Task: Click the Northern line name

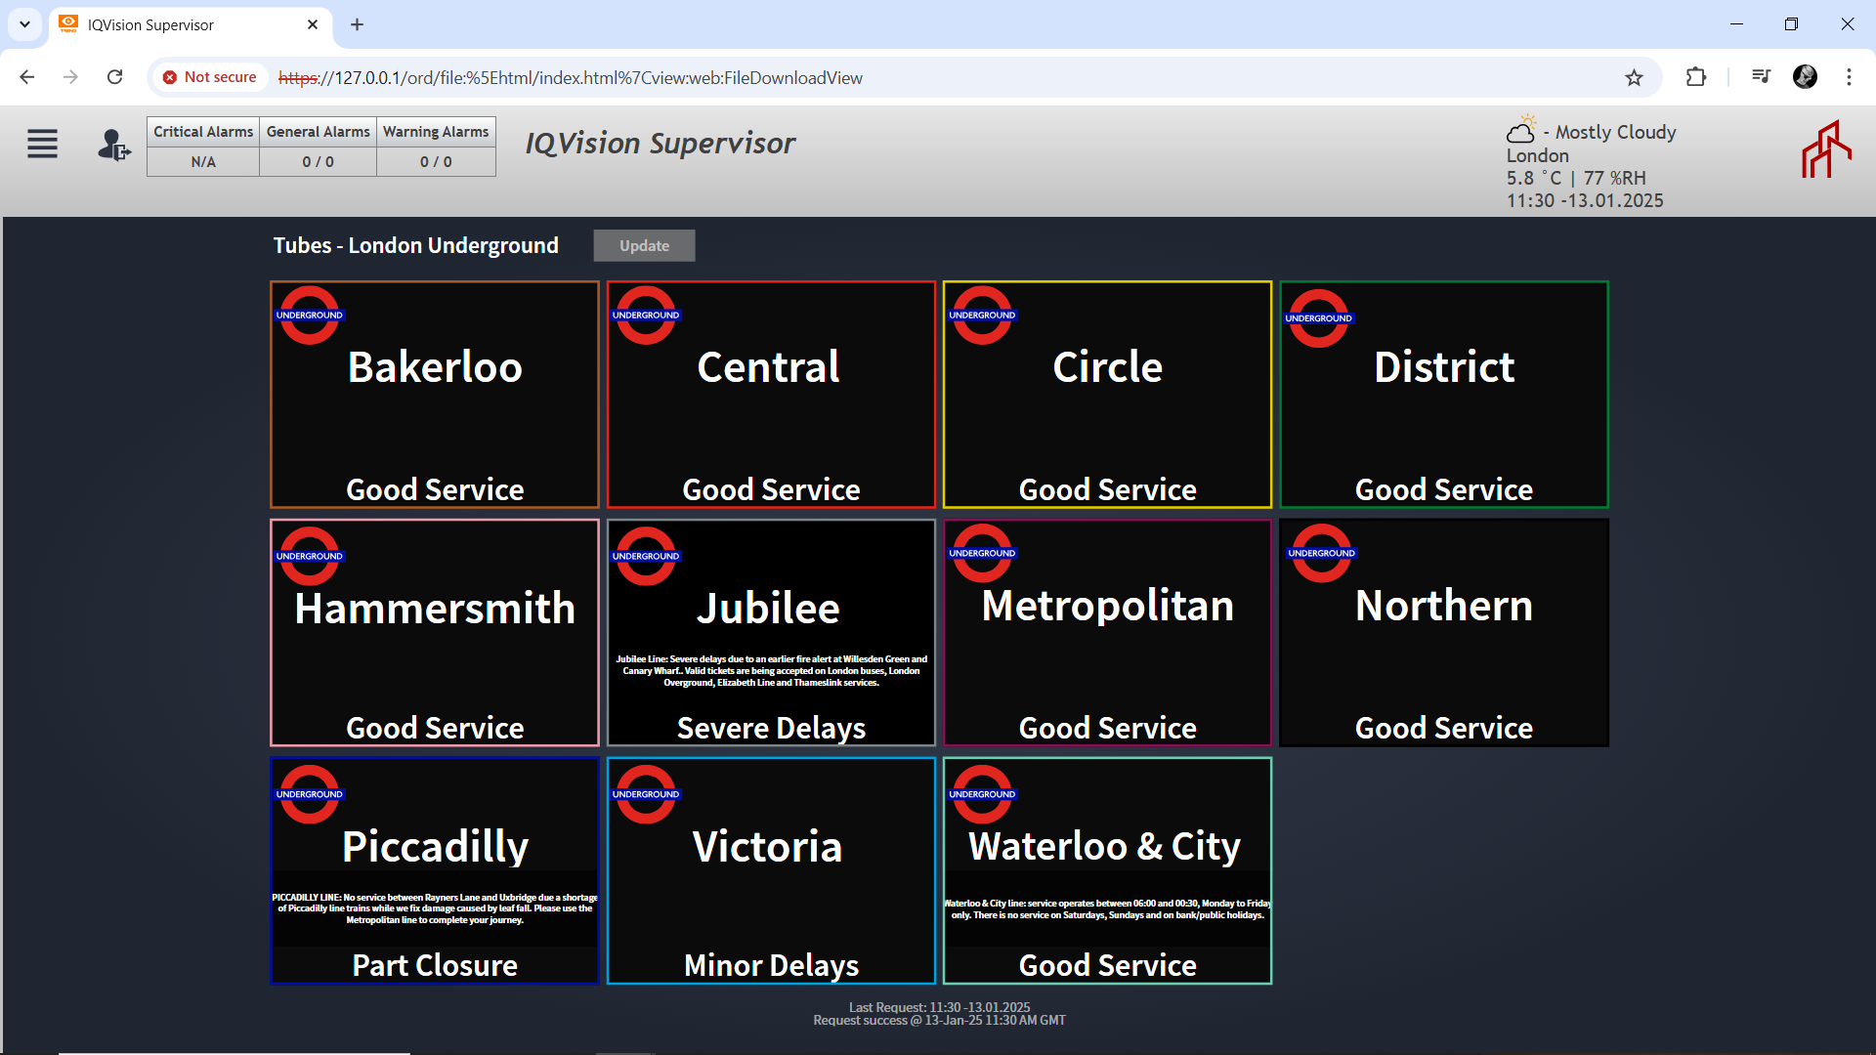Action: pyautogui.click(x=1444, y=606)
